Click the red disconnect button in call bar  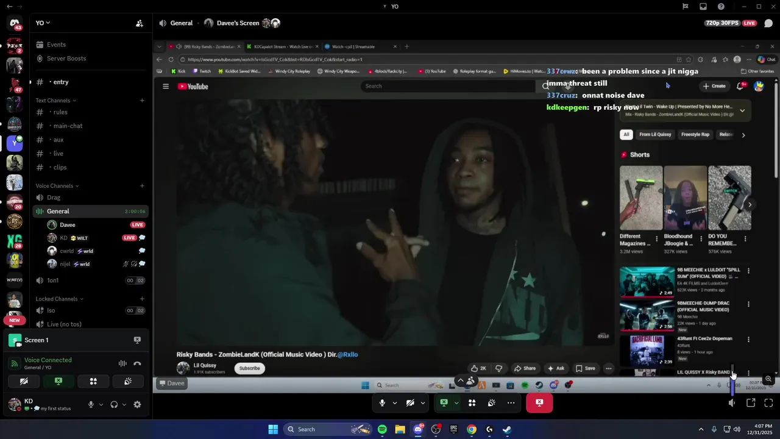[x=539, y=402]
